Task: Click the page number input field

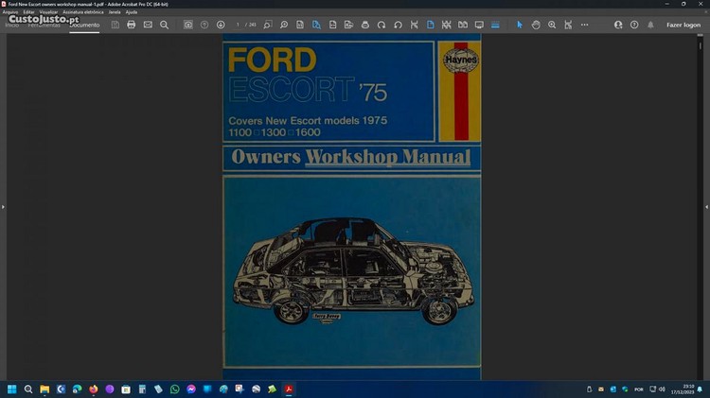Action: (x=239, y=25)
